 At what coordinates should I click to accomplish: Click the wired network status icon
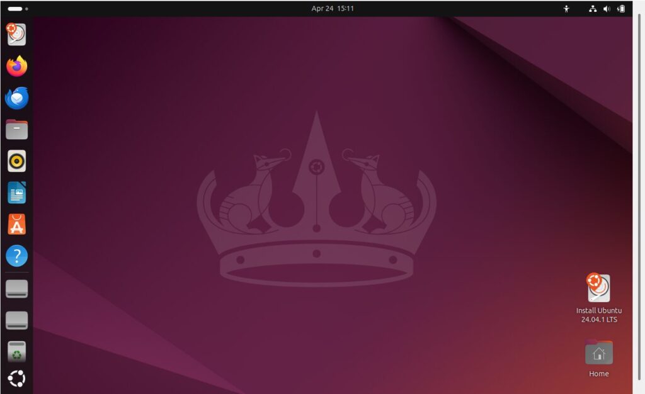point(593,9)
